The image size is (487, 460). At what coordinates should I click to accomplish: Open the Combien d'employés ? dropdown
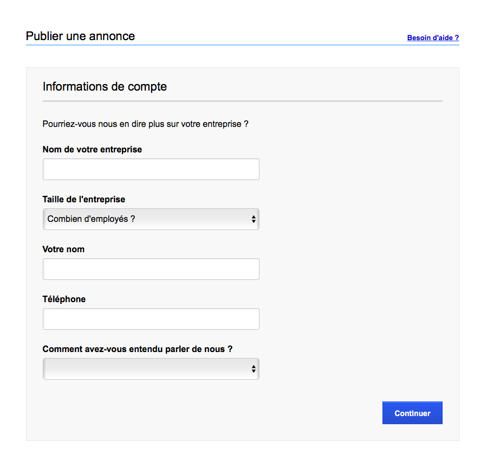tap(151, 219)
